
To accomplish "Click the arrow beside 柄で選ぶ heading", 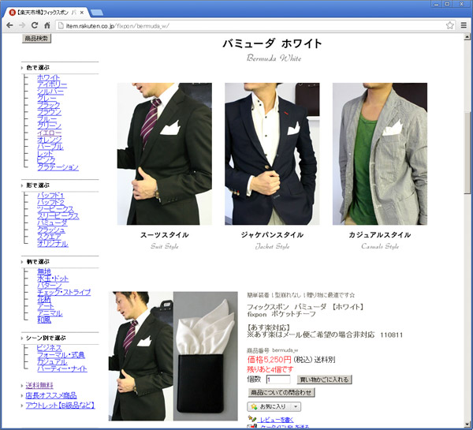I will pos(22,262).
